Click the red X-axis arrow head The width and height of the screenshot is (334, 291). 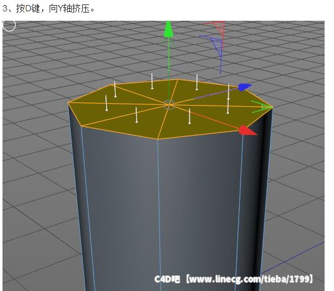[247, 130]
